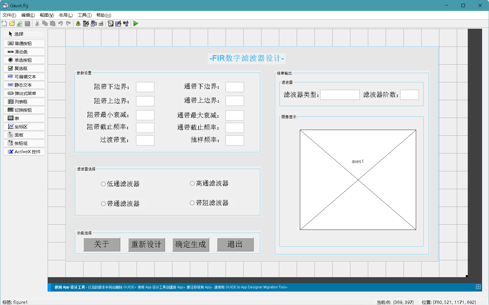Run the GUI with the green Run arrow

pos(135,24)
